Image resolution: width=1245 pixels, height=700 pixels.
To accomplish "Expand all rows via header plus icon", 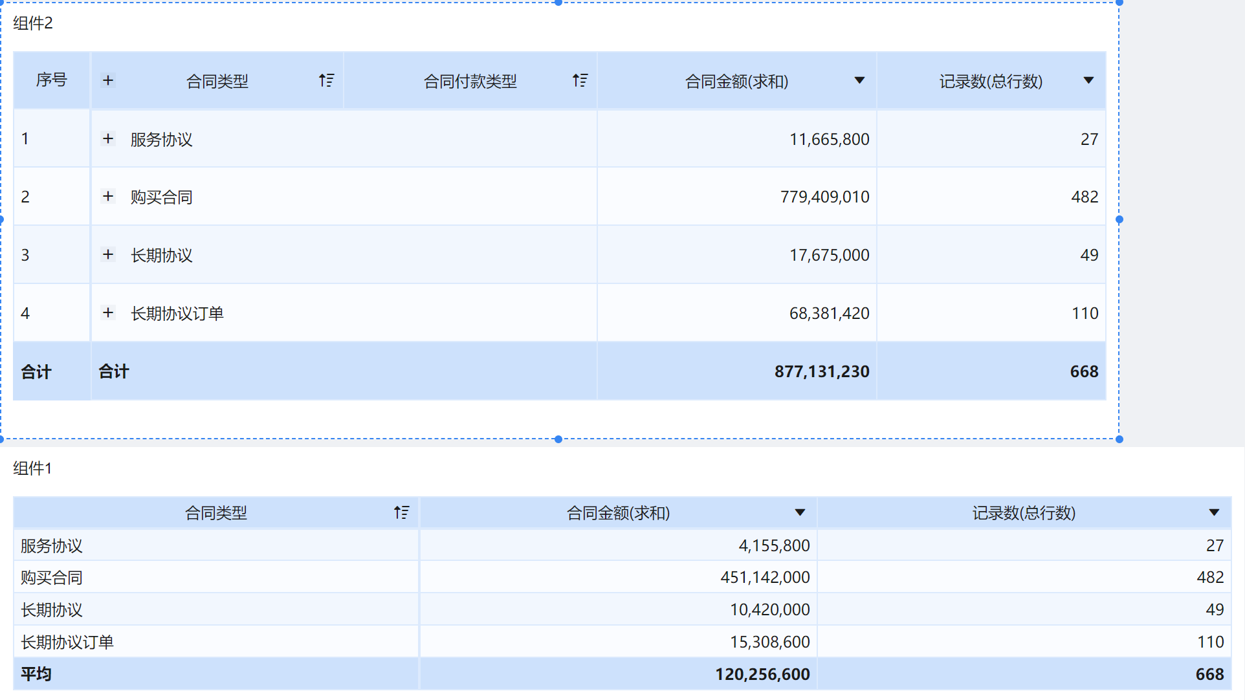I will [x=108, y=80].
